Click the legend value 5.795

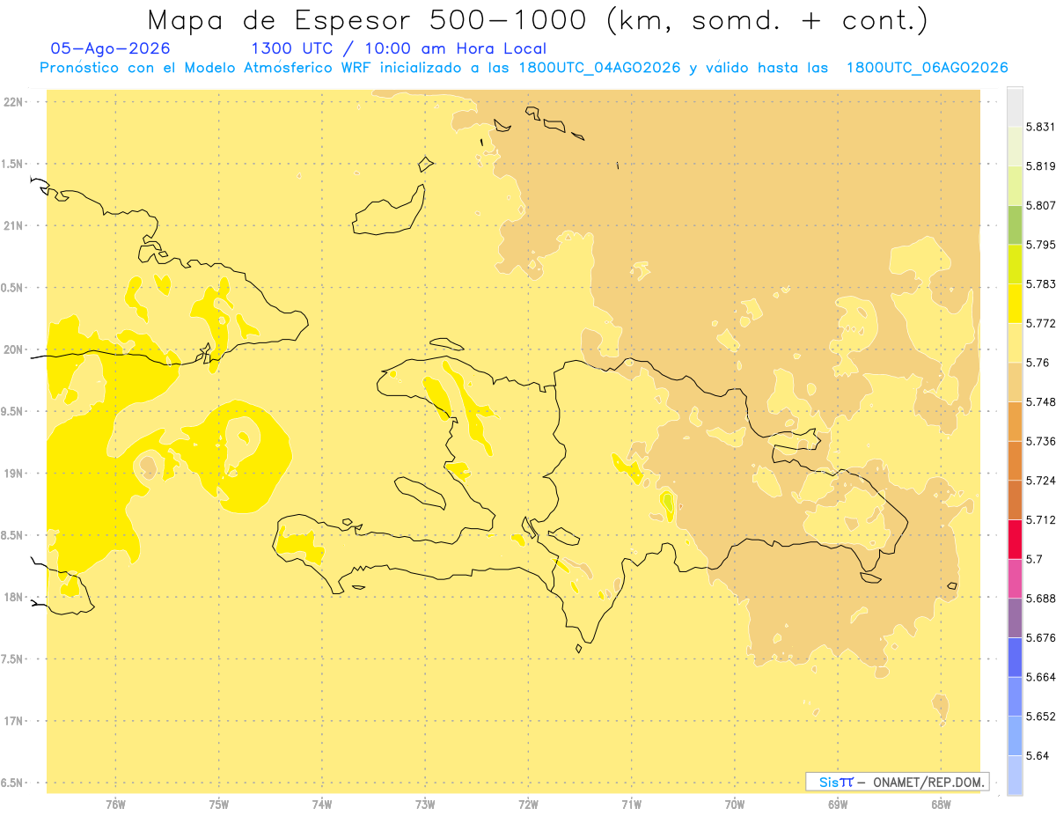click(1040, 245)
